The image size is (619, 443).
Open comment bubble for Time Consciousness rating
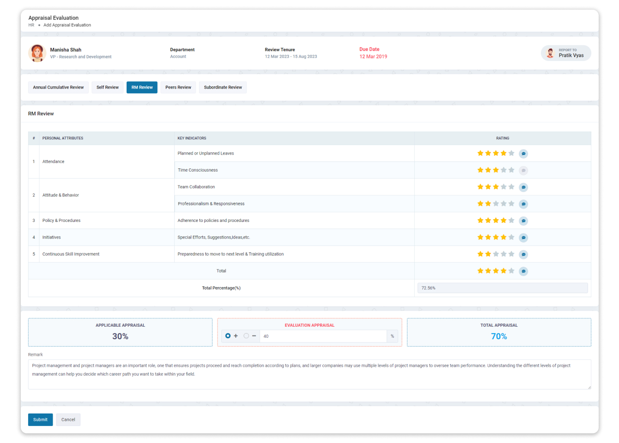click(x=523, y=170)
